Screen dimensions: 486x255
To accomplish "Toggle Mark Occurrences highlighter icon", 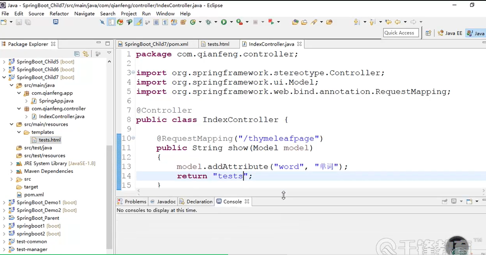I will tap(139, 22).
